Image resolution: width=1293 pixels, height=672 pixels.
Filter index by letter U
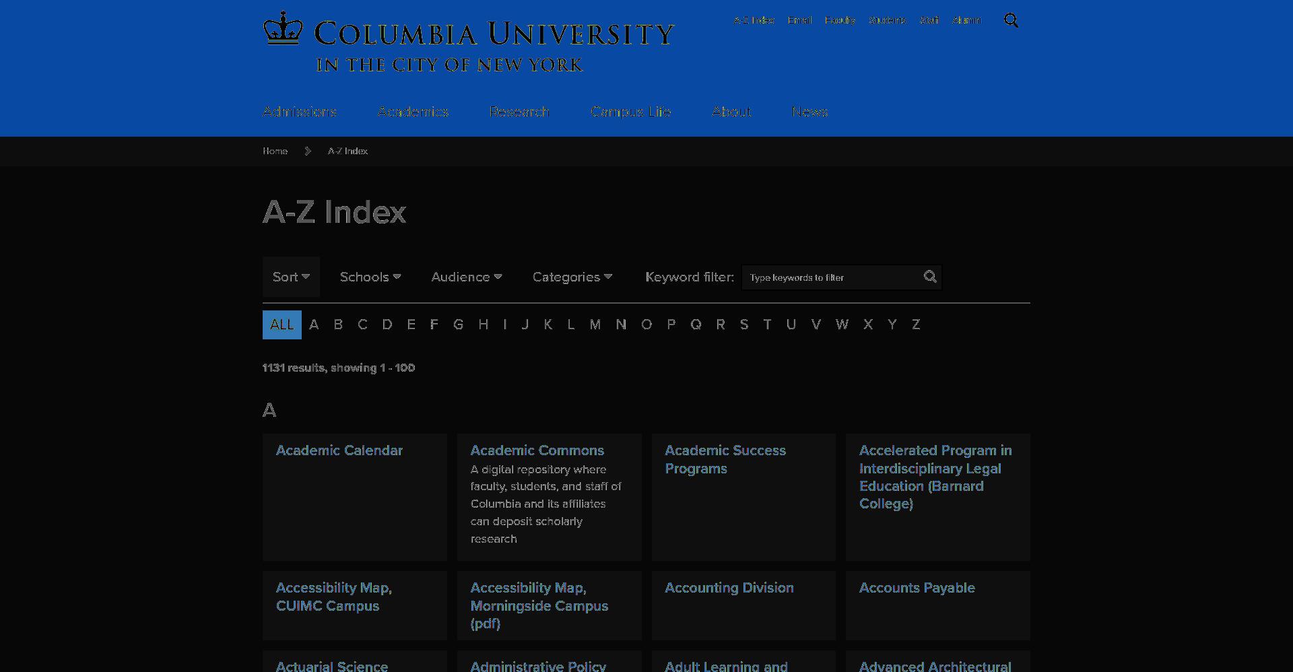[791, 325]
